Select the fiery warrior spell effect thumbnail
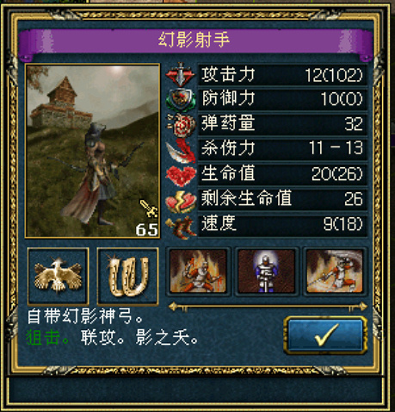 [198, 272]
